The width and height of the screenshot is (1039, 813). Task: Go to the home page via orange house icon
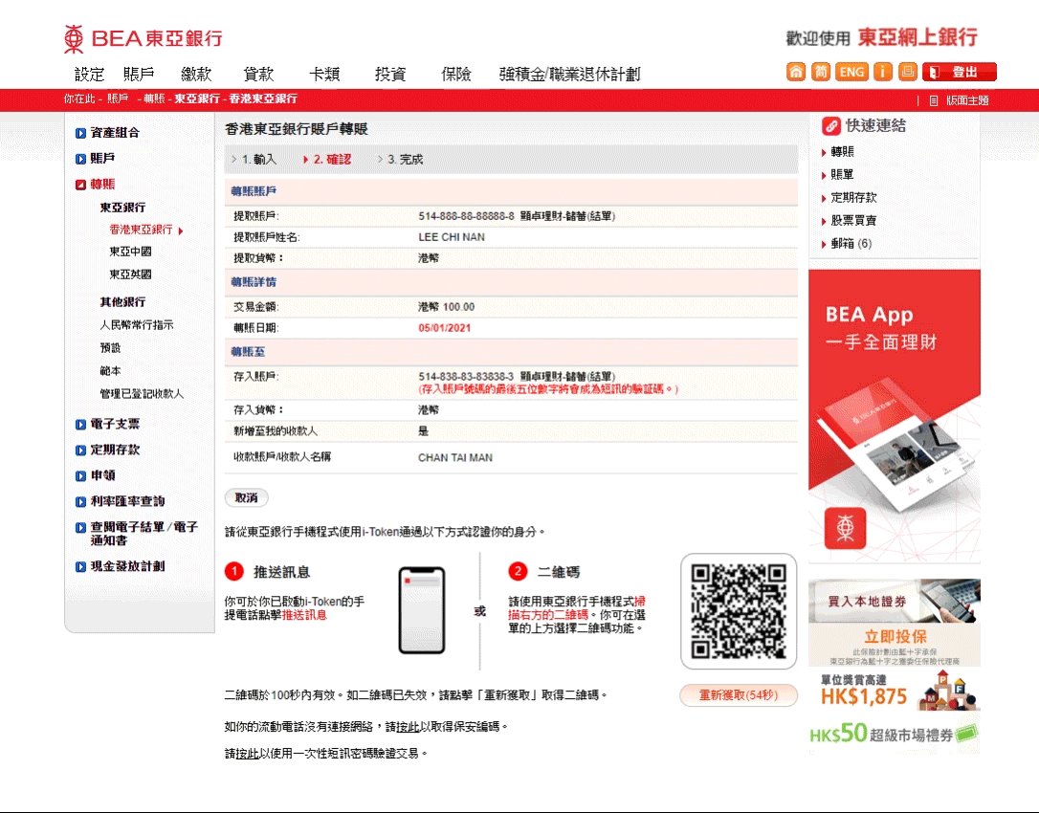click(796, 72)
